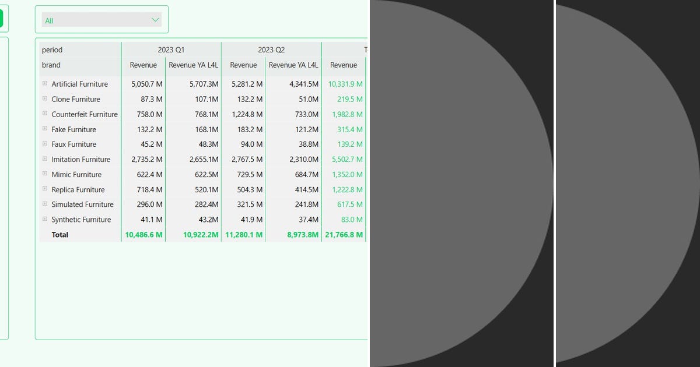Select the Total row label
Image resolution: width=700 pixels, height=367 pixels.
(60, 234)
